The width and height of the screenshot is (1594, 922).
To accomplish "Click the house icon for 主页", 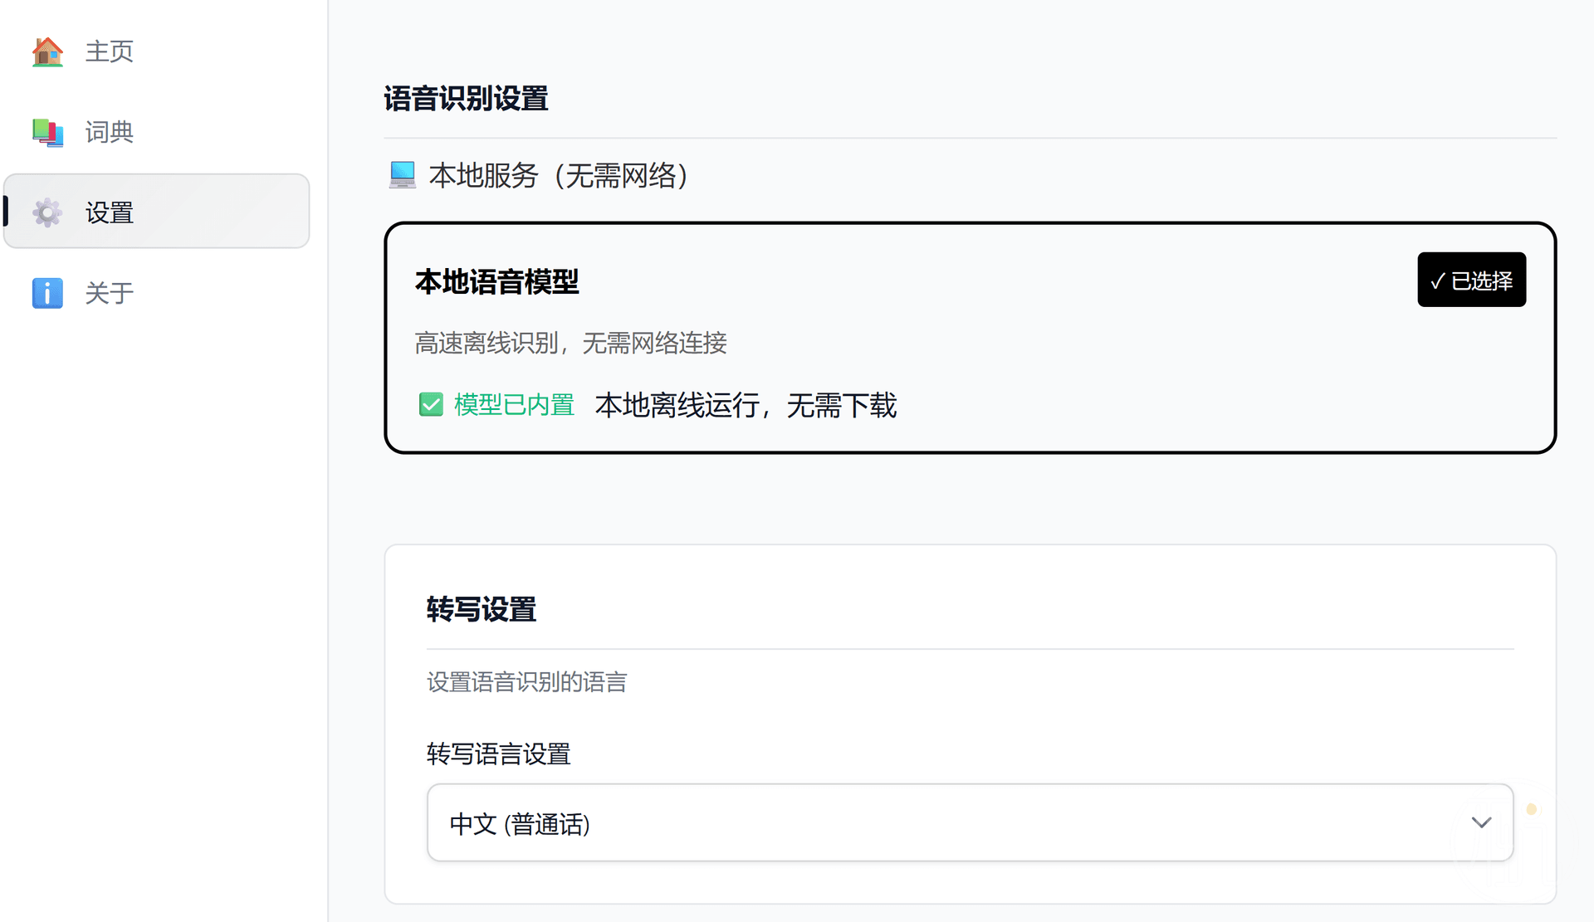I will (x=47, y=51).
